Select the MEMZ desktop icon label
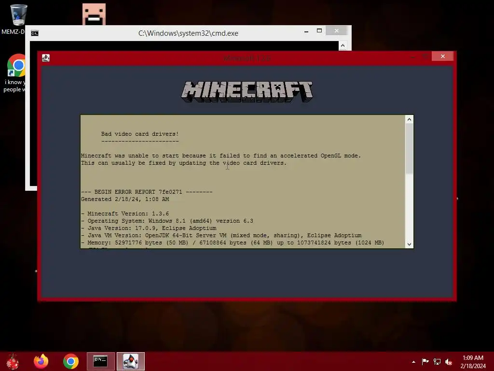This screenshot has height=371, width=494. coord(13,31)
